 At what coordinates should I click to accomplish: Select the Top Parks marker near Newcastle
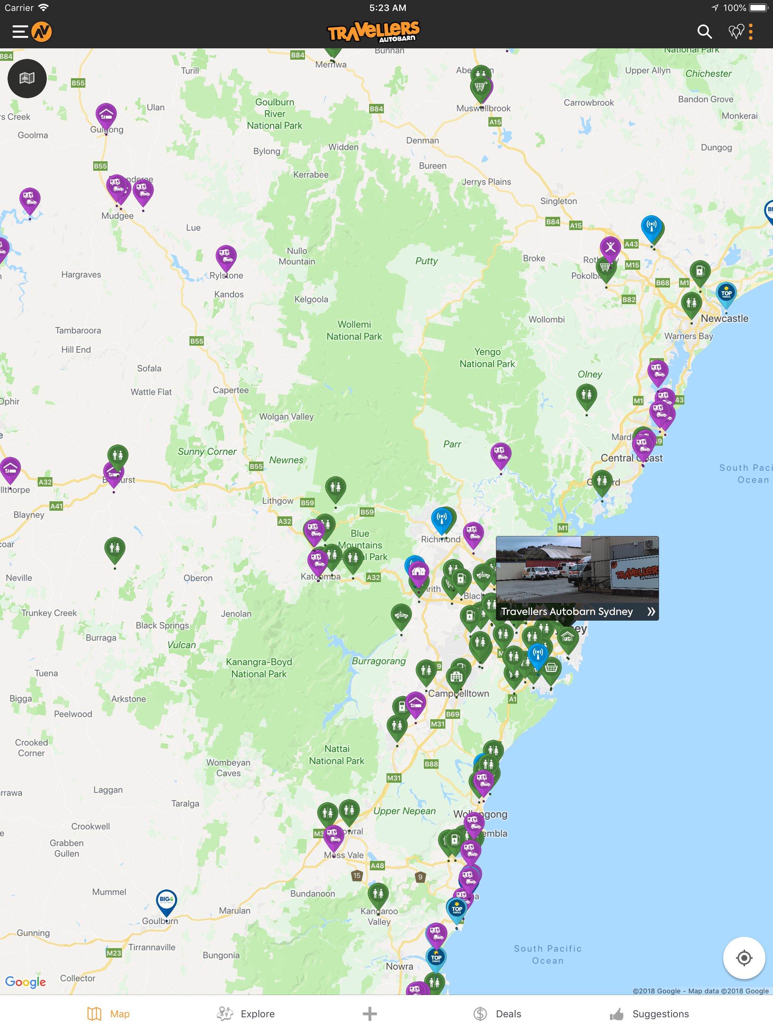coord(726,294)
